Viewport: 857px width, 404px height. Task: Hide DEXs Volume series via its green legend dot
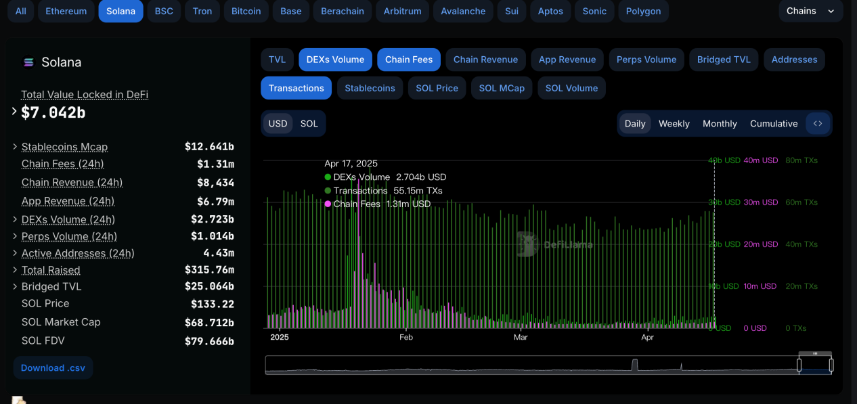328,177
